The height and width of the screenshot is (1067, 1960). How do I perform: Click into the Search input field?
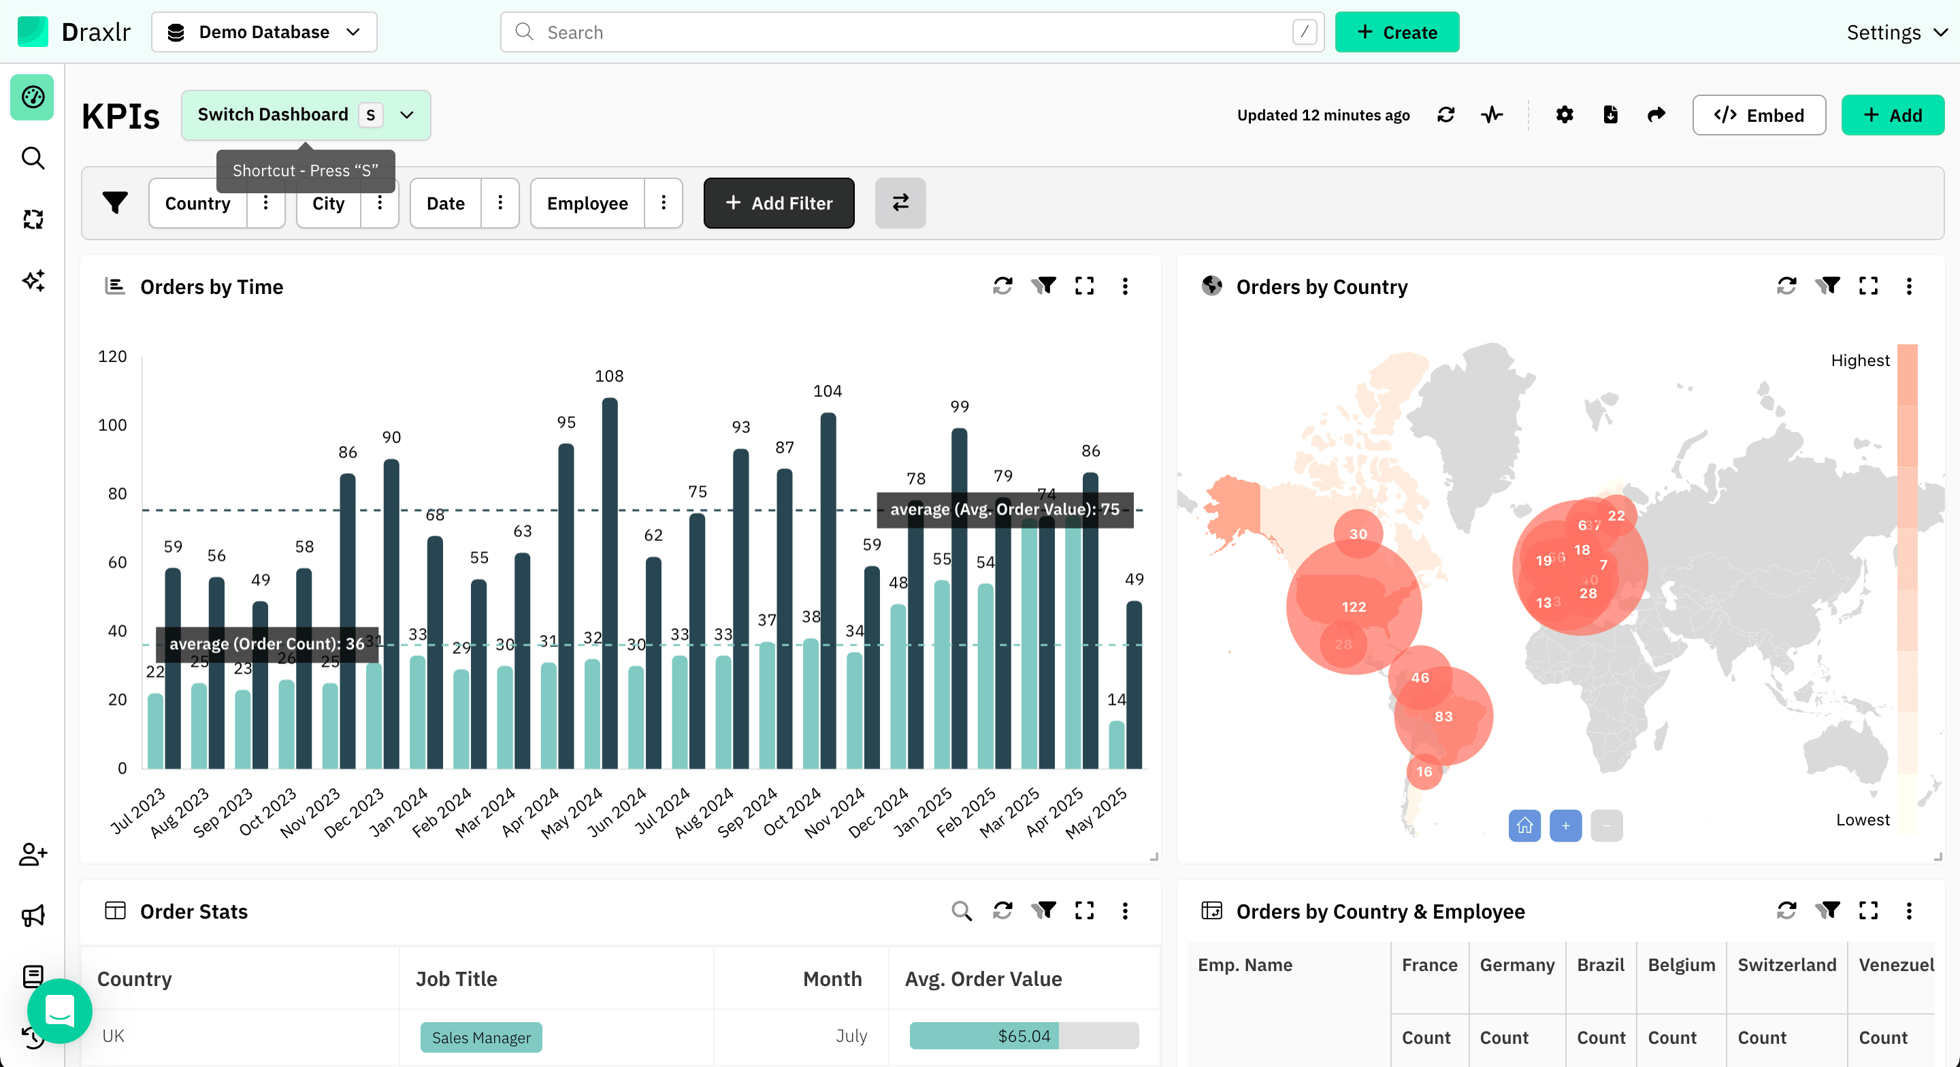911,32
